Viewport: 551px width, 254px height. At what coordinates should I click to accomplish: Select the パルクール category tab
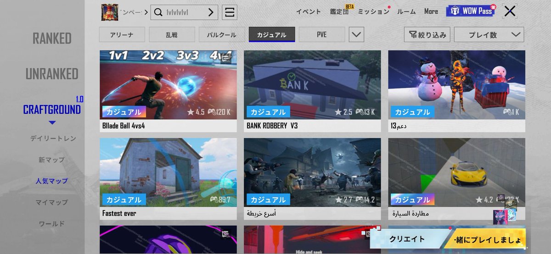pyautogui.click(x=222, y=35)
